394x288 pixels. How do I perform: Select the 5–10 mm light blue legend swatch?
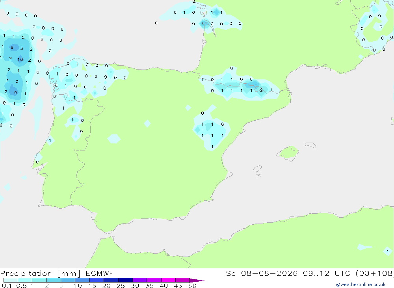click(x=68, y=280)
